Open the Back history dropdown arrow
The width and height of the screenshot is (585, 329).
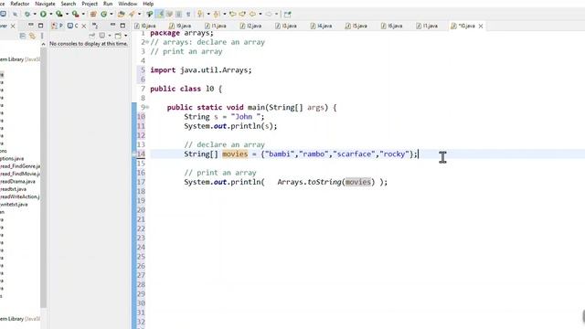pyautogui.click(x=260, y=15)
